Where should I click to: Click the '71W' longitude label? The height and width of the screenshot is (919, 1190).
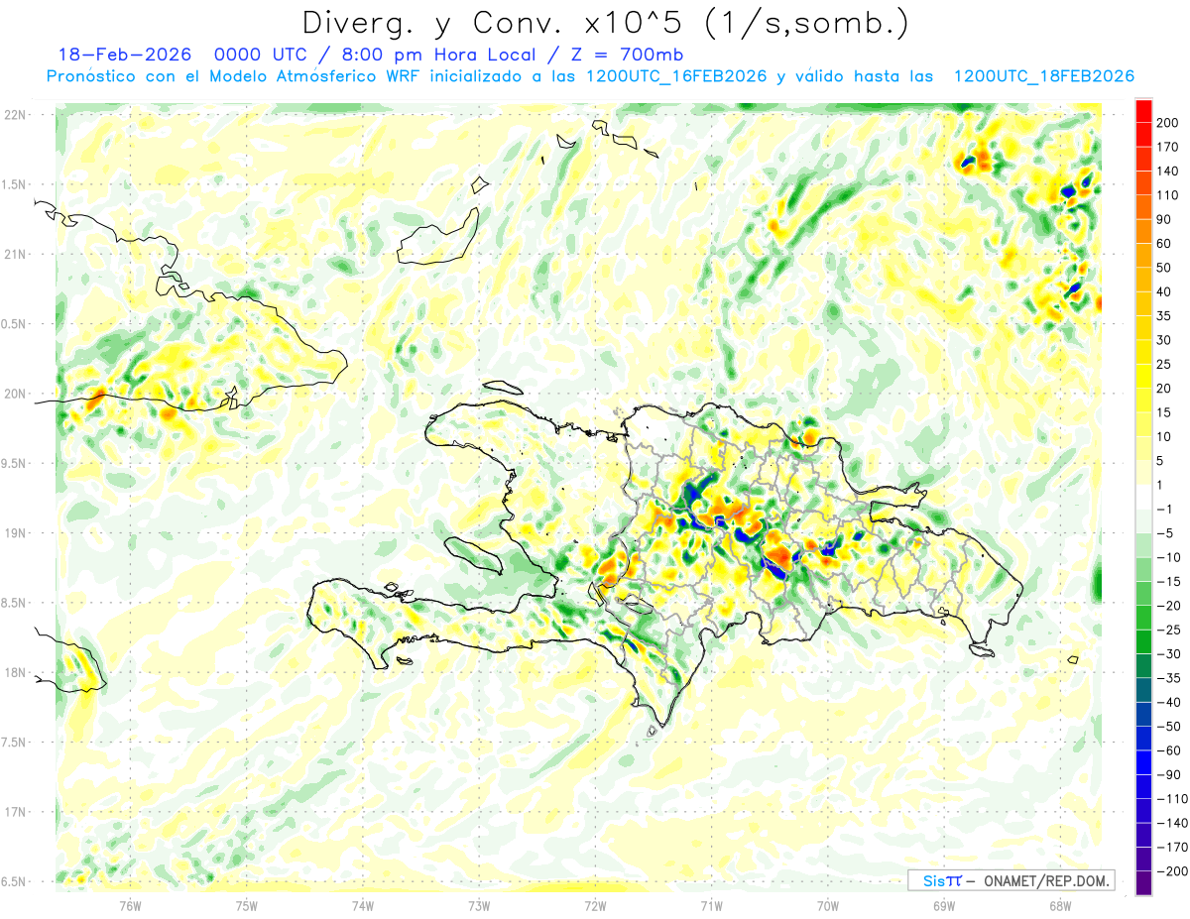tap(711, 905)
